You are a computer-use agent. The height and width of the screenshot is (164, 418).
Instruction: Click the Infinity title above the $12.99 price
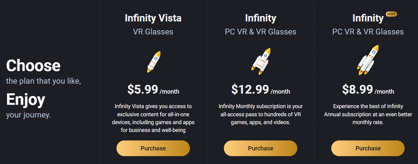click(261, 18)
